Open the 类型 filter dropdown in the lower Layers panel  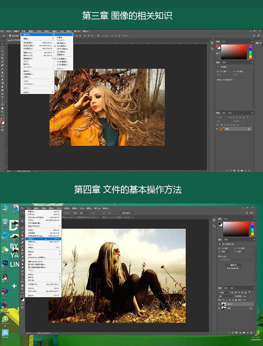coord(224,293)
